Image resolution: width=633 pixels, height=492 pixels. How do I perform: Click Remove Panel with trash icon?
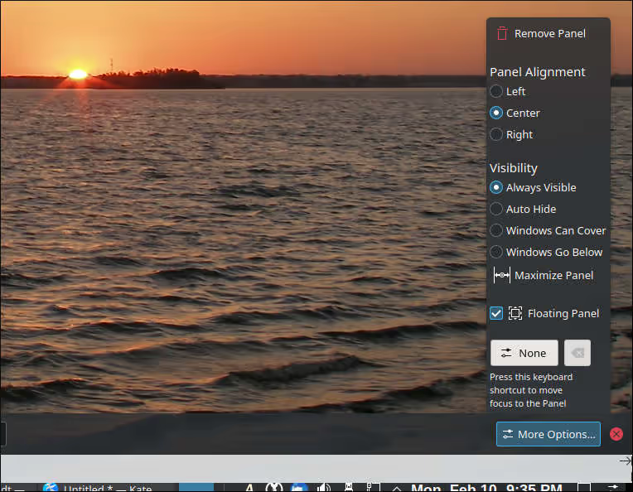coord(541,33)
